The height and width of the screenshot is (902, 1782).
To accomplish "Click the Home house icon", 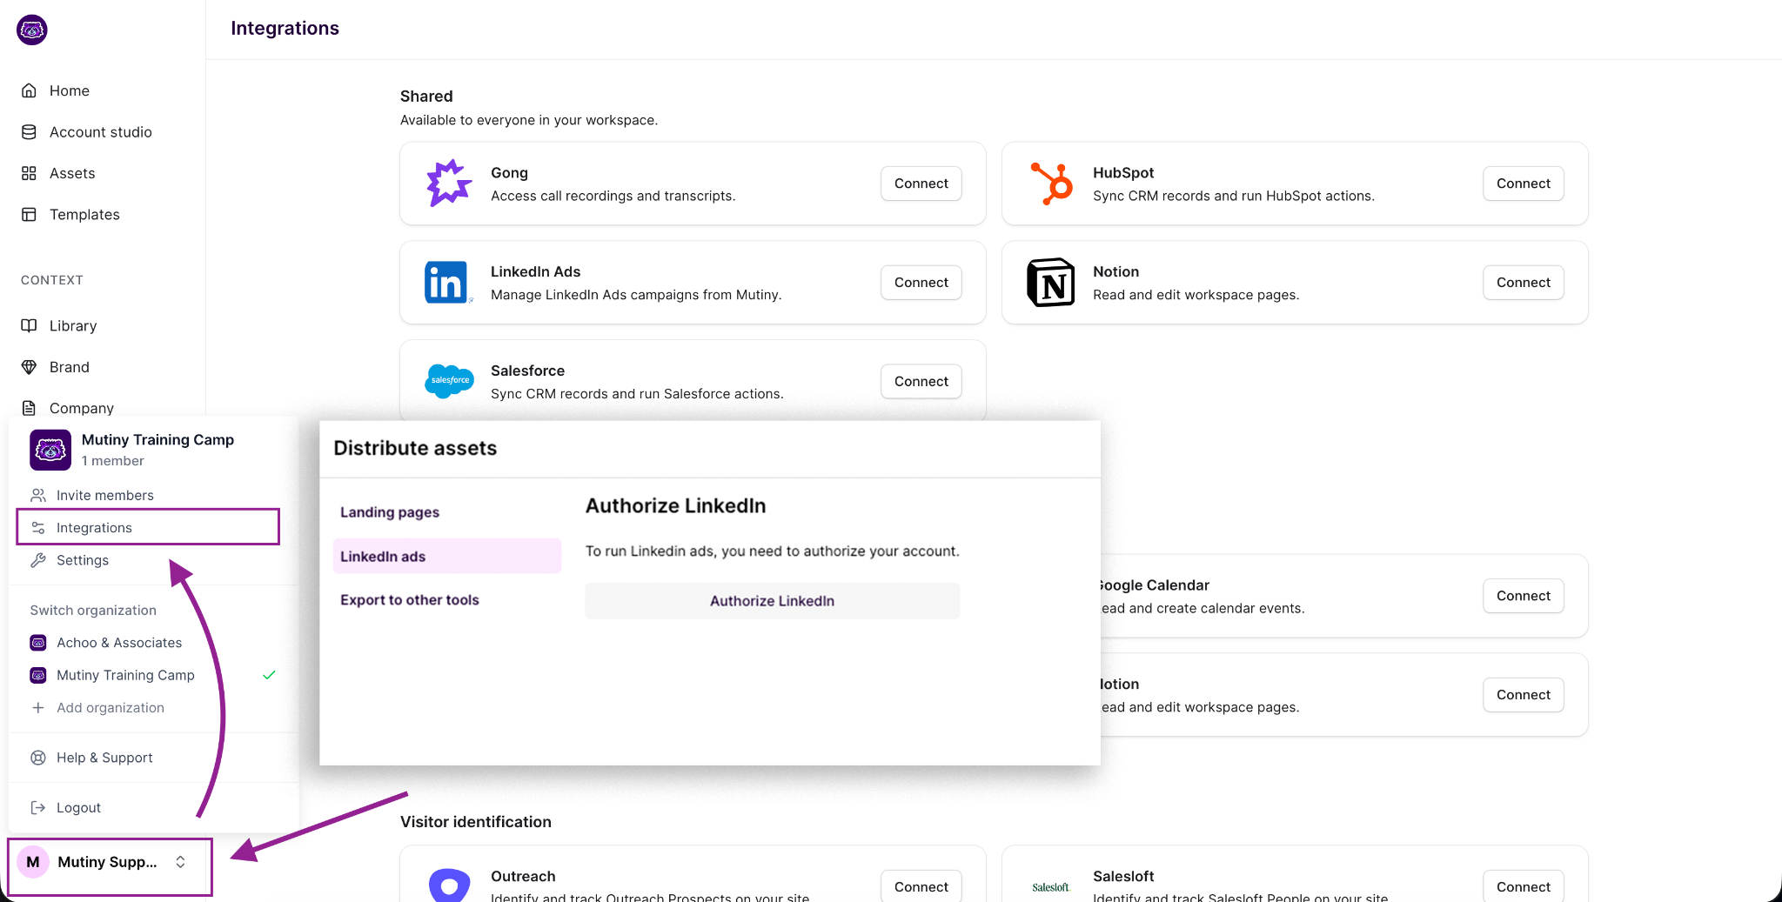I will [x=29, y=90].
